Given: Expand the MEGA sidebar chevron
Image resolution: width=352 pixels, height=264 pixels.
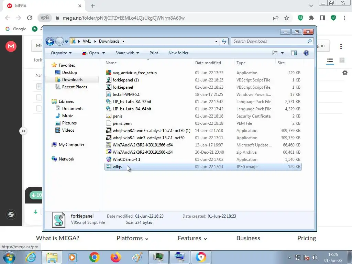Looking at the screenshot, I should pyautogui.click(x=23, y=131).
